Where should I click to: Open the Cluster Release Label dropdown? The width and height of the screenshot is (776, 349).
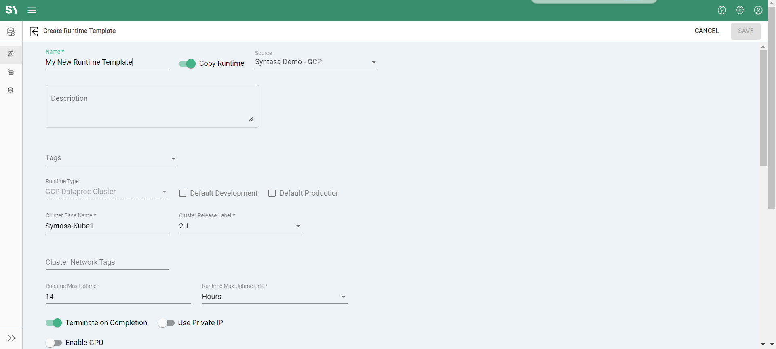pyautogui.click(x=240, y=226)
